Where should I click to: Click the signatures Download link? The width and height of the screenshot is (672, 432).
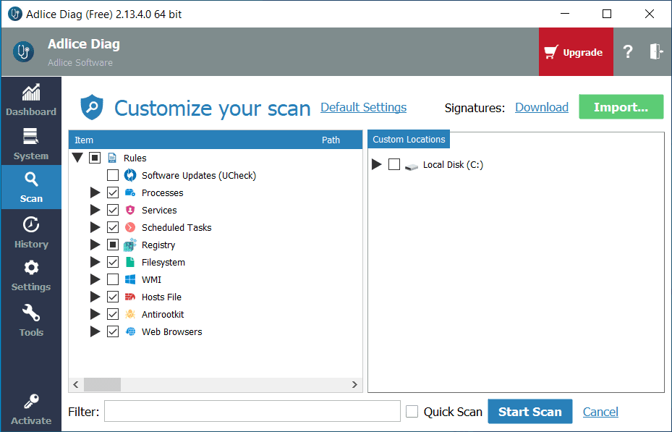pos(542,107)
